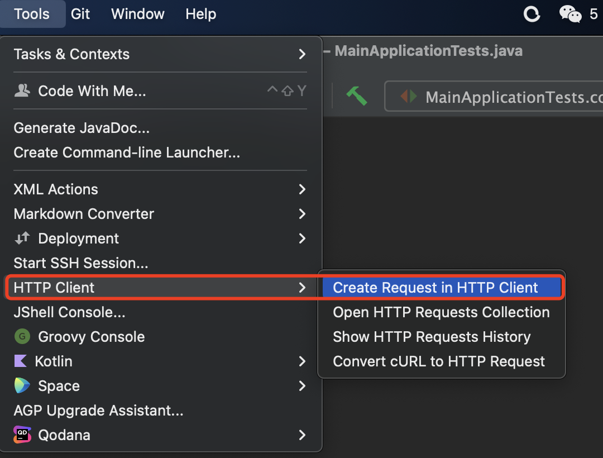Choose Convert cURL to HTTP Request
603x458 pixels.
point(439,361)
